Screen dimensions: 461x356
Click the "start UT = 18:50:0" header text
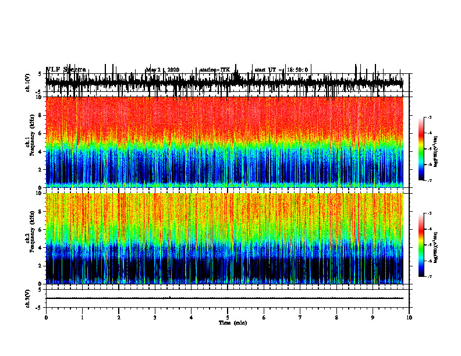tap(281, 70)
